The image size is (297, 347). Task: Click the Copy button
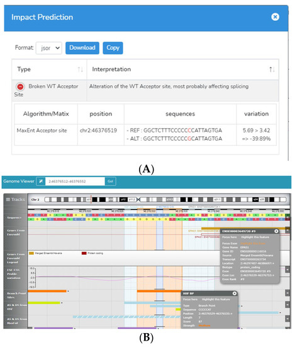pos(113,48)
